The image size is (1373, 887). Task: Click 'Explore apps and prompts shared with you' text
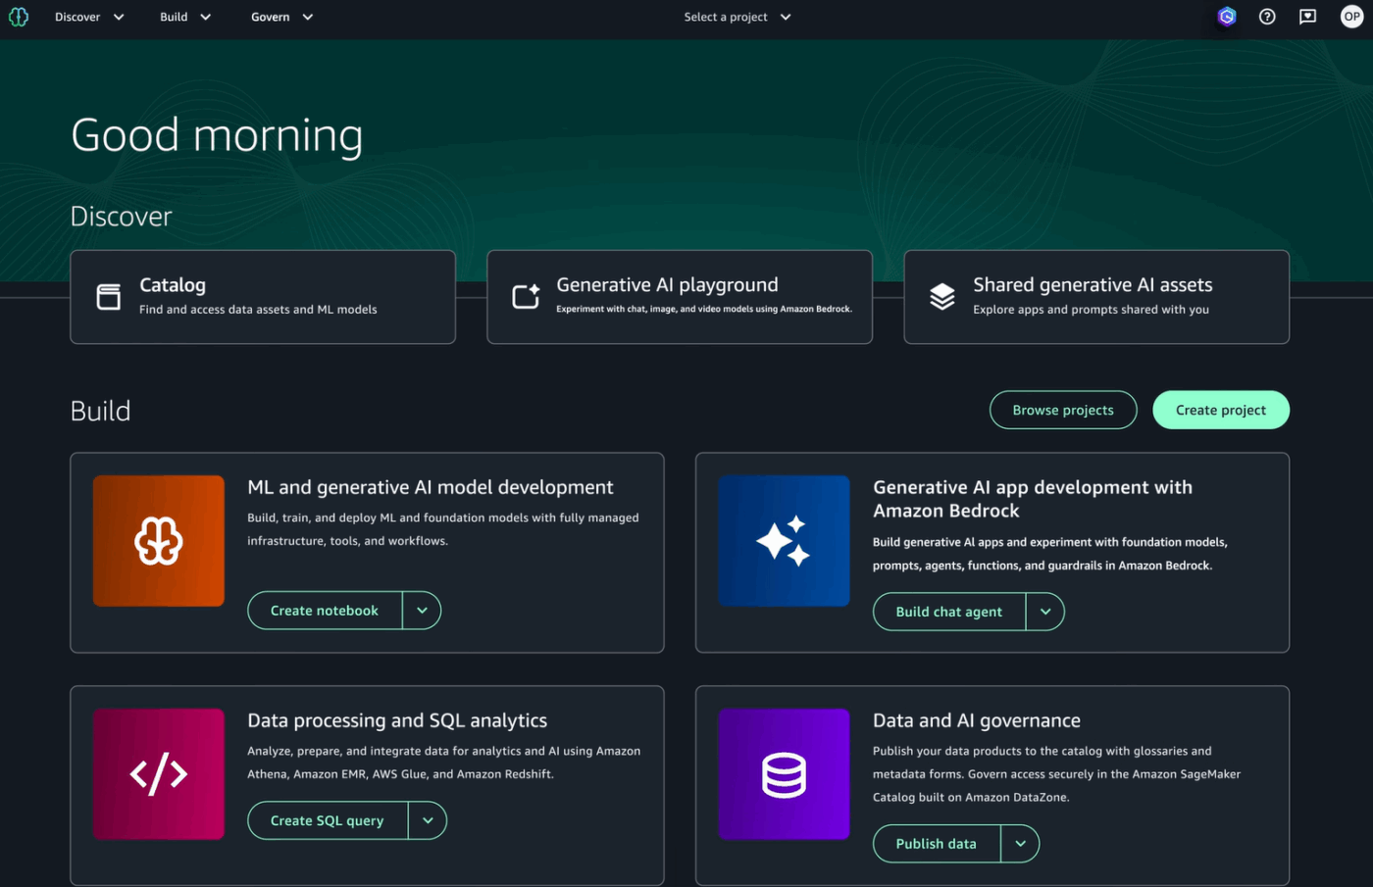tap(1091, 310)
